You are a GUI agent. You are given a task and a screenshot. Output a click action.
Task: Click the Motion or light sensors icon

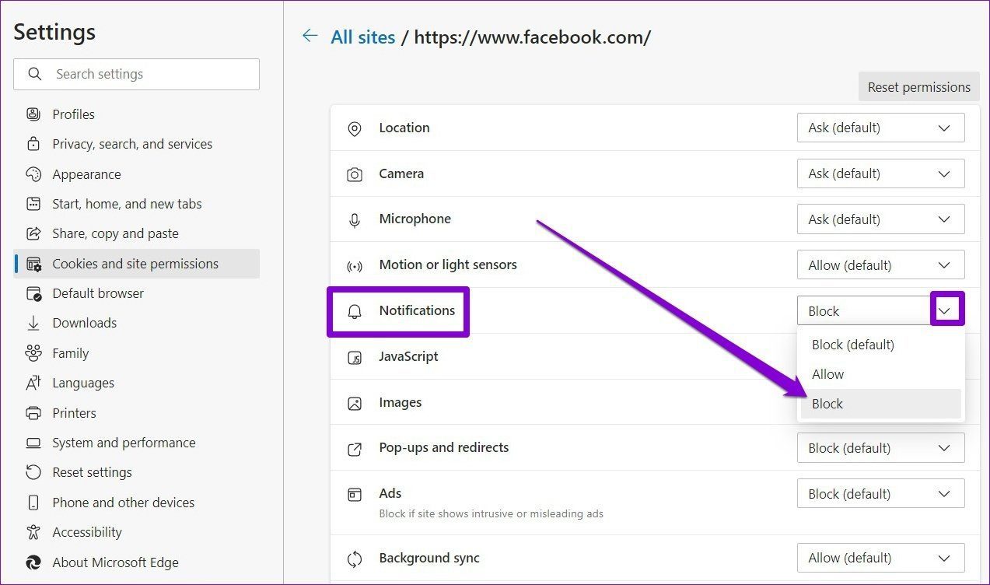(x=355, y=264)
